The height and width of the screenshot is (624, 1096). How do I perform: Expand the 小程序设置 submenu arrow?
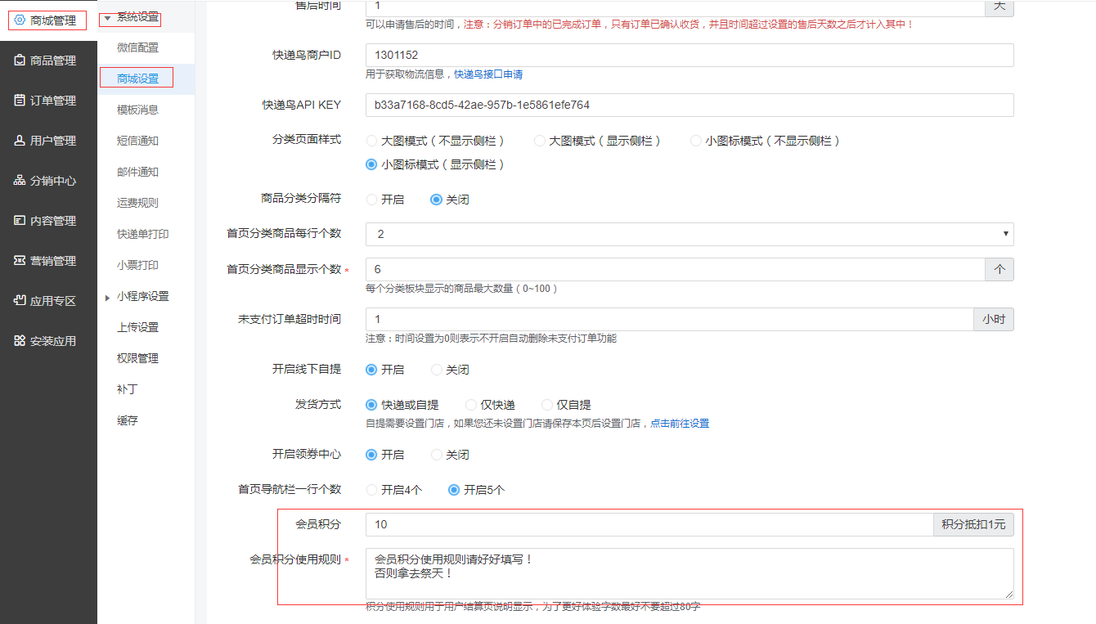pos(107,298)
